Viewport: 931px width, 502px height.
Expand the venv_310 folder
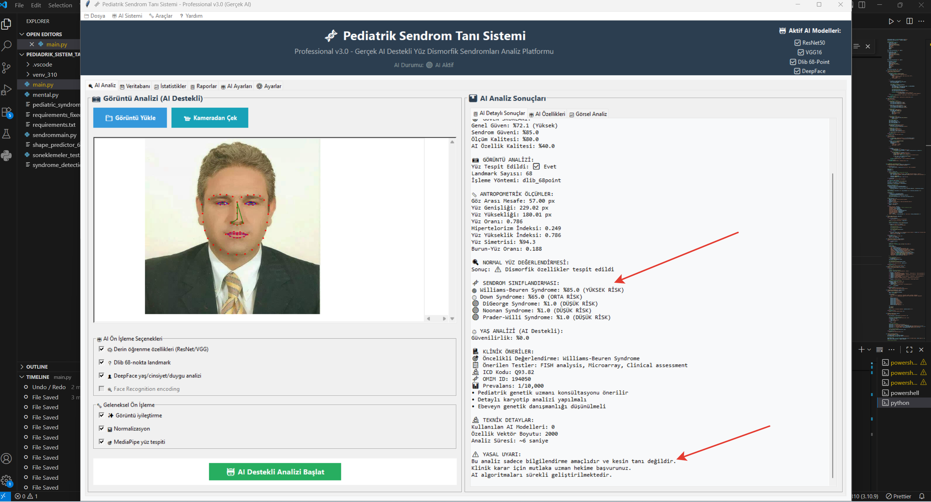44,74
